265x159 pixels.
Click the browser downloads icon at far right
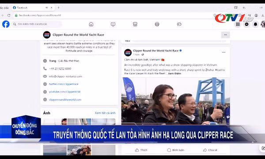(x=263, y=15)
